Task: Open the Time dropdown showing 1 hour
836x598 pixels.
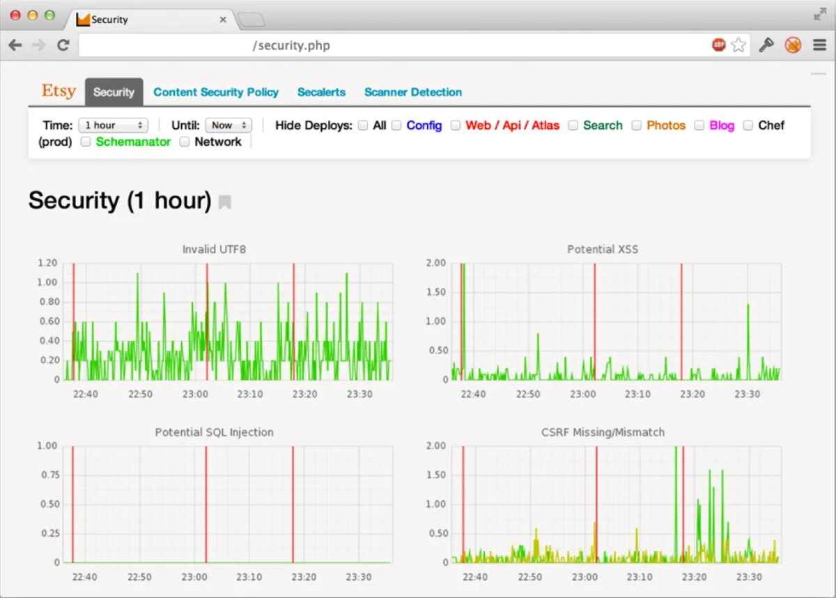Action: pos(113,125)
